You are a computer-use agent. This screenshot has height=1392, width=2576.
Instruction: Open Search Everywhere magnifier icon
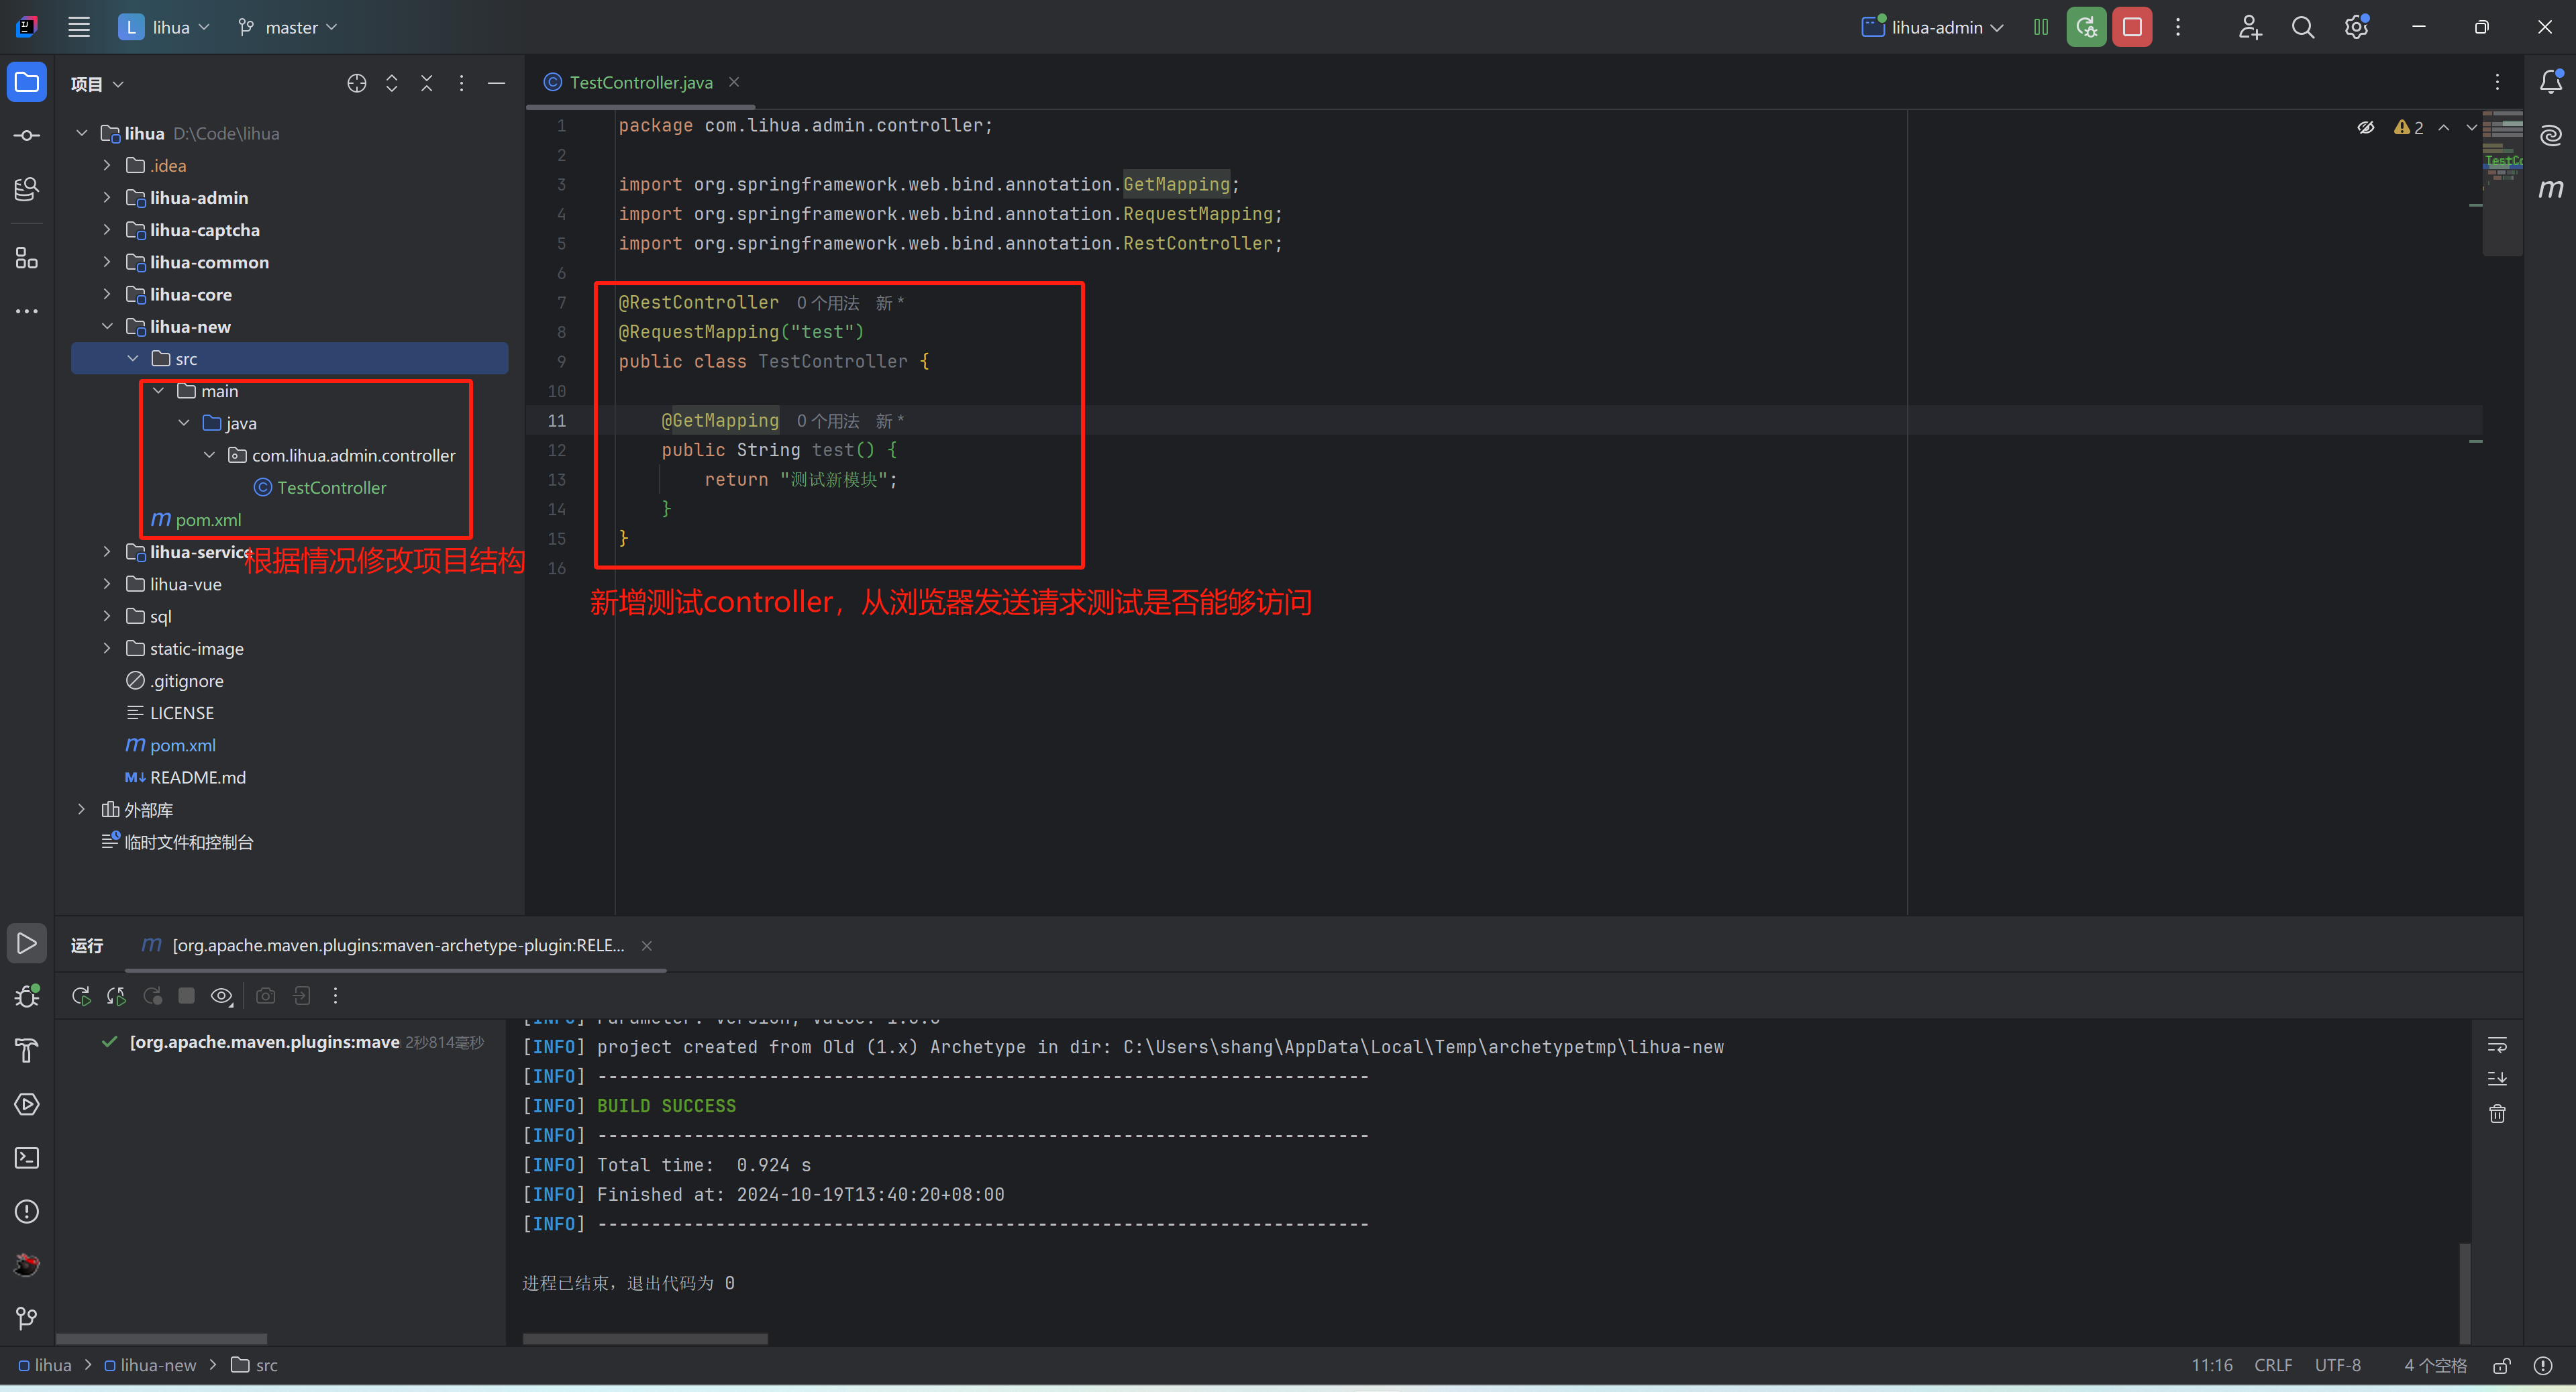click(2303, 27)
